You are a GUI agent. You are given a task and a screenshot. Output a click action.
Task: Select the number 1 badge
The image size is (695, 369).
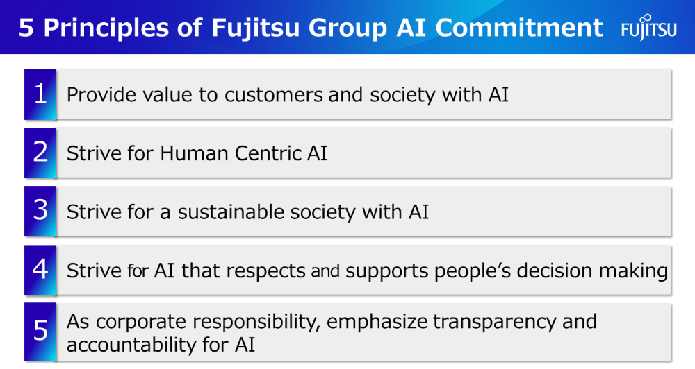tap(40, 94)
